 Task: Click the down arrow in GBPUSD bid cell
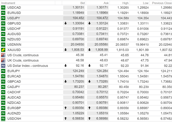tap(65, 23)
